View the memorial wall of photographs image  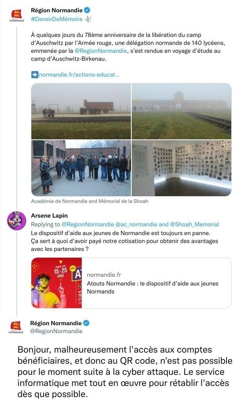click(x=181, y=168)
